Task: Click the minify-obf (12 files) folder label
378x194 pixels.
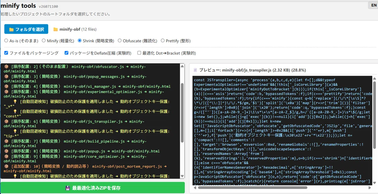Action: [x=78, y=29]
